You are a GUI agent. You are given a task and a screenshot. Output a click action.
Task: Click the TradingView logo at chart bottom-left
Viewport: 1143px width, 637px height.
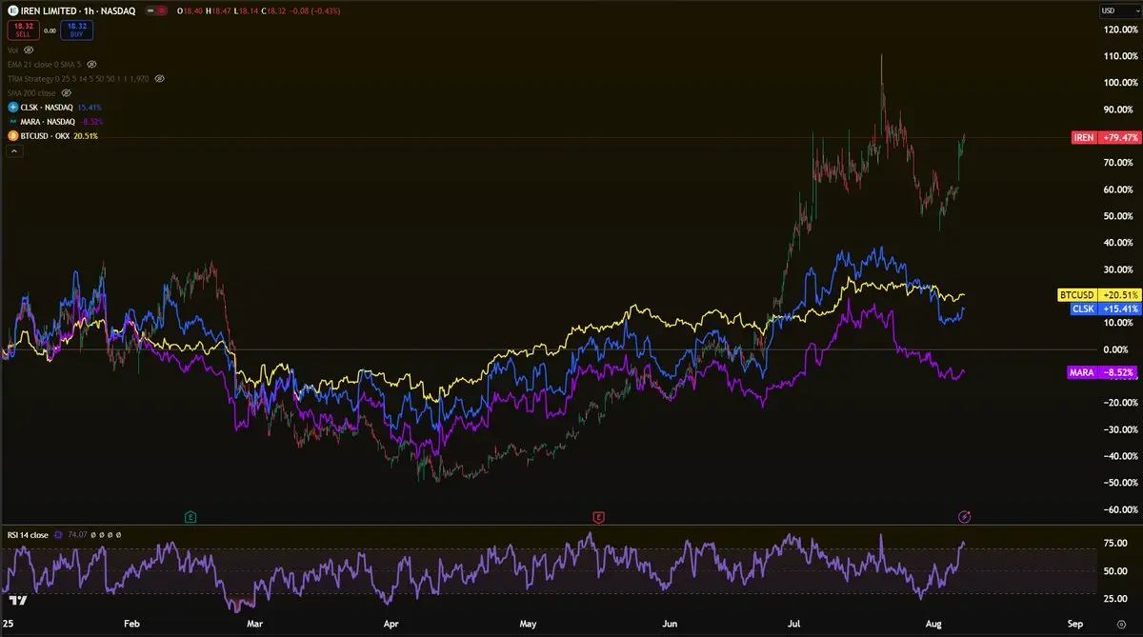[x=17, y=601]
